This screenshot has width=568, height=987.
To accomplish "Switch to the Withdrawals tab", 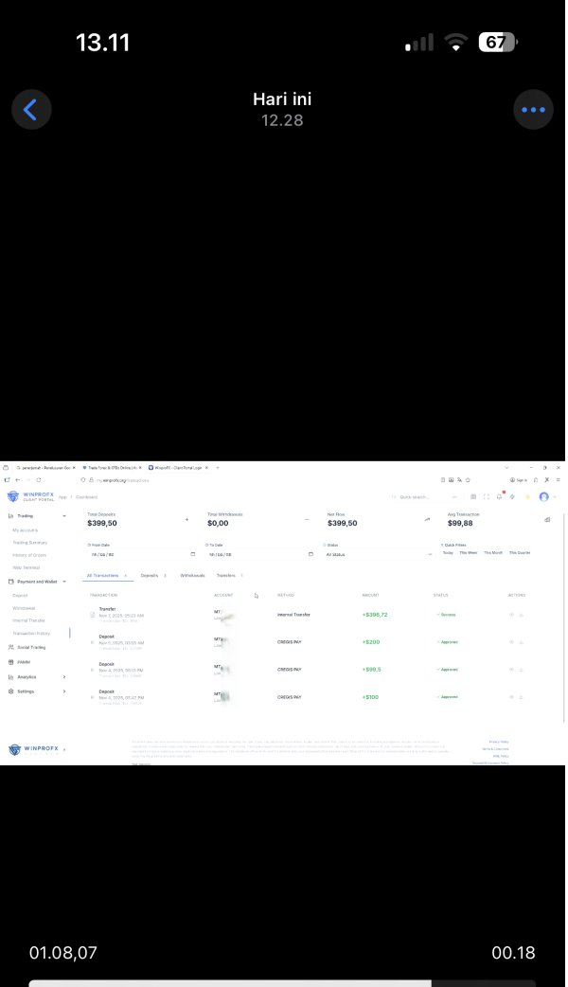I will pos(192,575).
